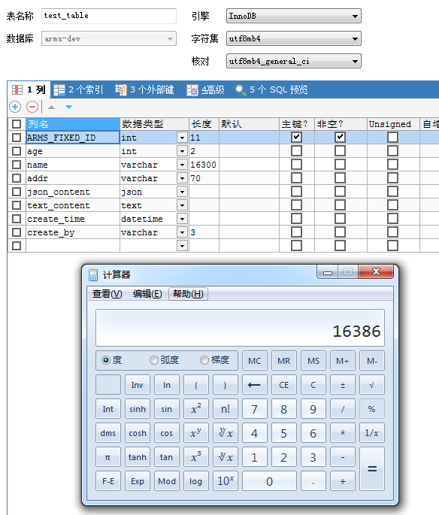Click the calculator plus button
This screenshot has height=515, width=439.
click(x=343, y=481)
